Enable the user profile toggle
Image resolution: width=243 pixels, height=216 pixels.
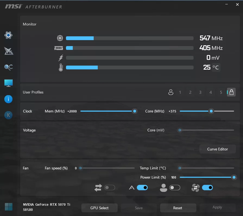point(175,188)
